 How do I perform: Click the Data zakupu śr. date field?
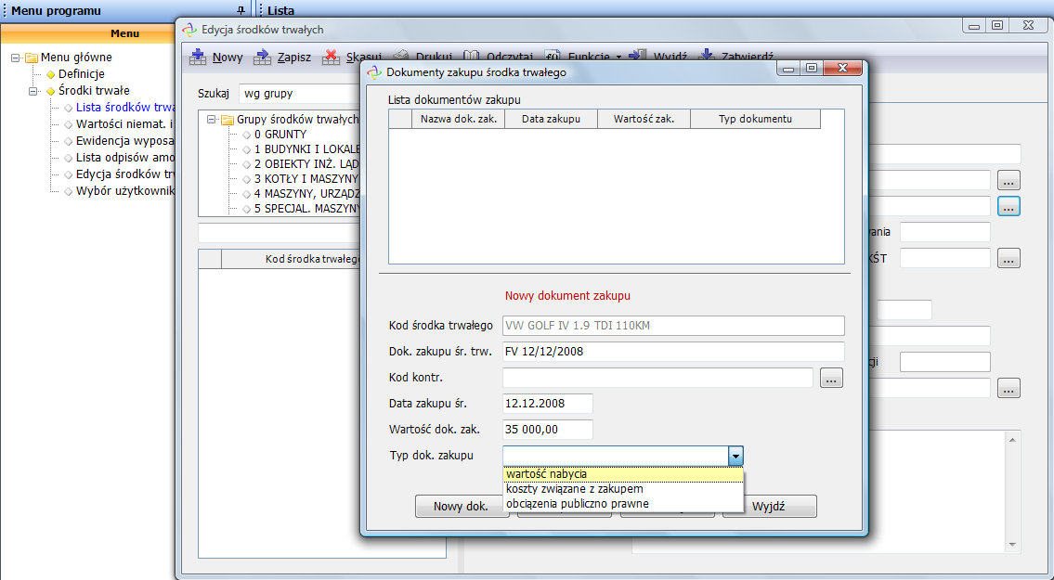point(548,404)
